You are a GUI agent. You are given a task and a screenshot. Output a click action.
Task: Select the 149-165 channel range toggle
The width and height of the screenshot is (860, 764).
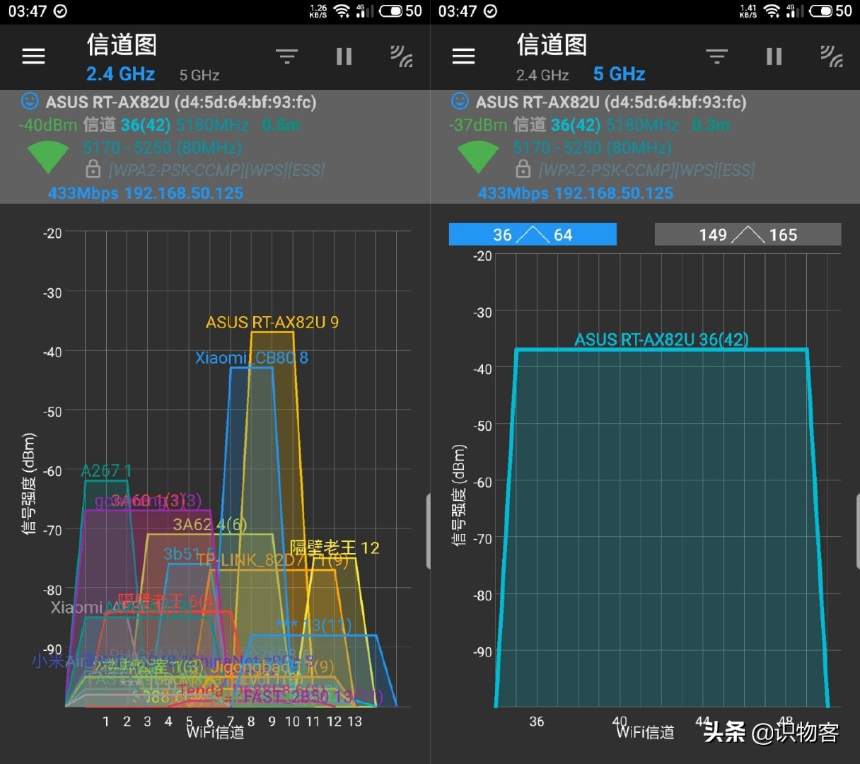(x=747, y=234)
